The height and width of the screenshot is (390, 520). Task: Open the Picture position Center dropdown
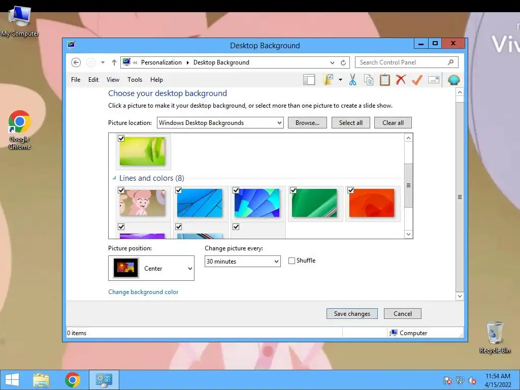coord(151,268)
